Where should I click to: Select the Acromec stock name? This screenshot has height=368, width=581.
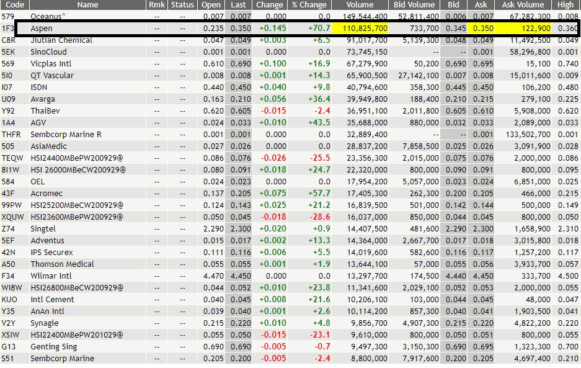(47, 194)
